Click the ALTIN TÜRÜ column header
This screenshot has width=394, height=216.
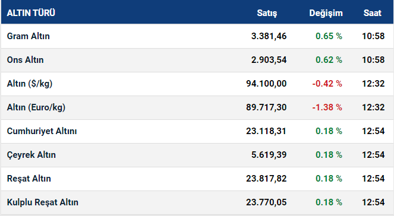(31, 13)
